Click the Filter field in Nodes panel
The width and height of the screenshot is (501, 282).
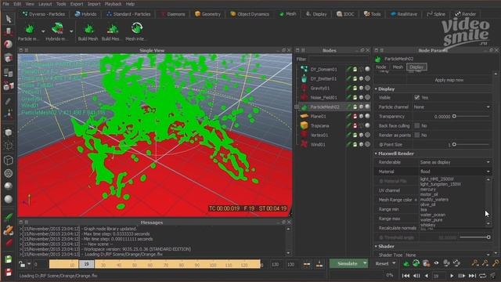[340, 60]
